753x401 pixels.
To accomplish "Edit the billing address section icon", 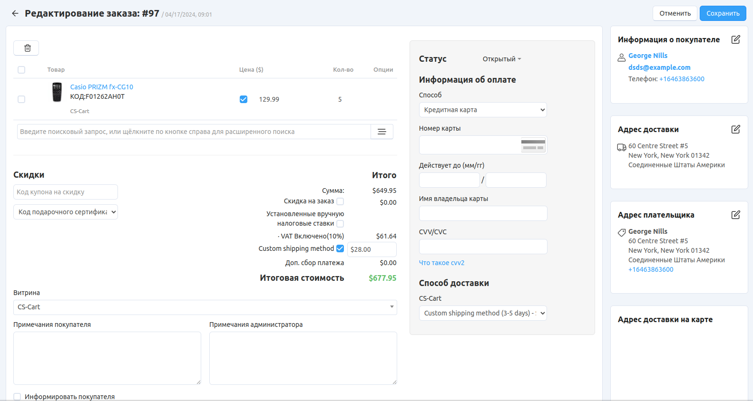I will (735, 215).
